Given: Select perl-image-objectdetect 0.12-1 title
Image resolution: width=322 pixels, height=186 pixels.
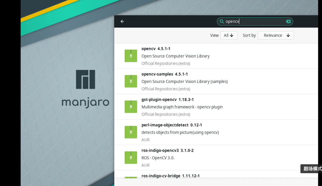Looking at the screenshot, I should 172,125.
